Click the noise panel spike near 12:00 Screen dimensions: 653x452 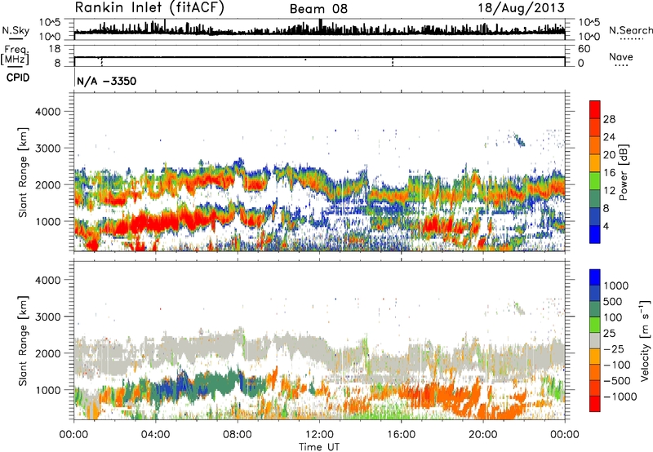320,25
